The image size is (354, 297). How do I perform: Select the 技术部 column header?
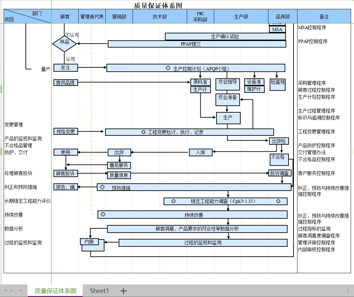point(160,17)
